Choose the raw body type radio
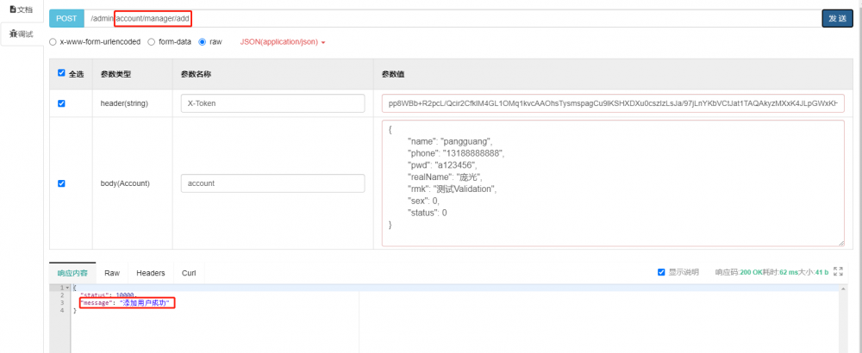Screen dimensions: 862x353 pos(203,41)
